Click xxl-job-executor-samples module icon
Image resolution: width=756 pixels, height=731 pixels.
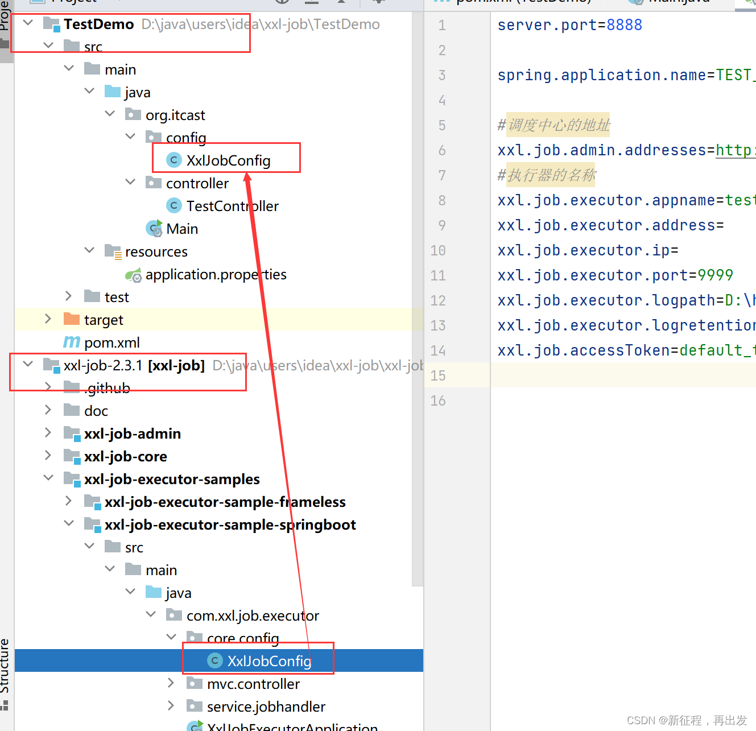[x=72, y=480]
